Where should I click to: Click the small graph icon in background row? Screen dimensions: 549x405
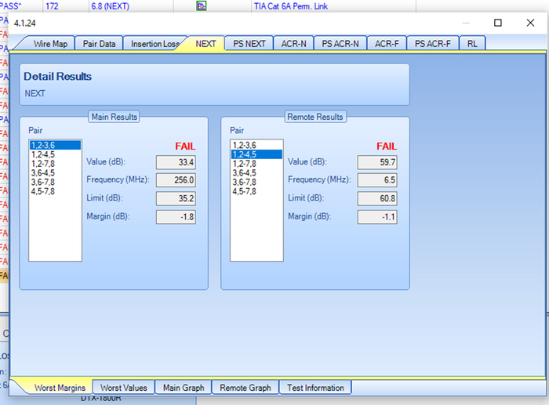201,5
